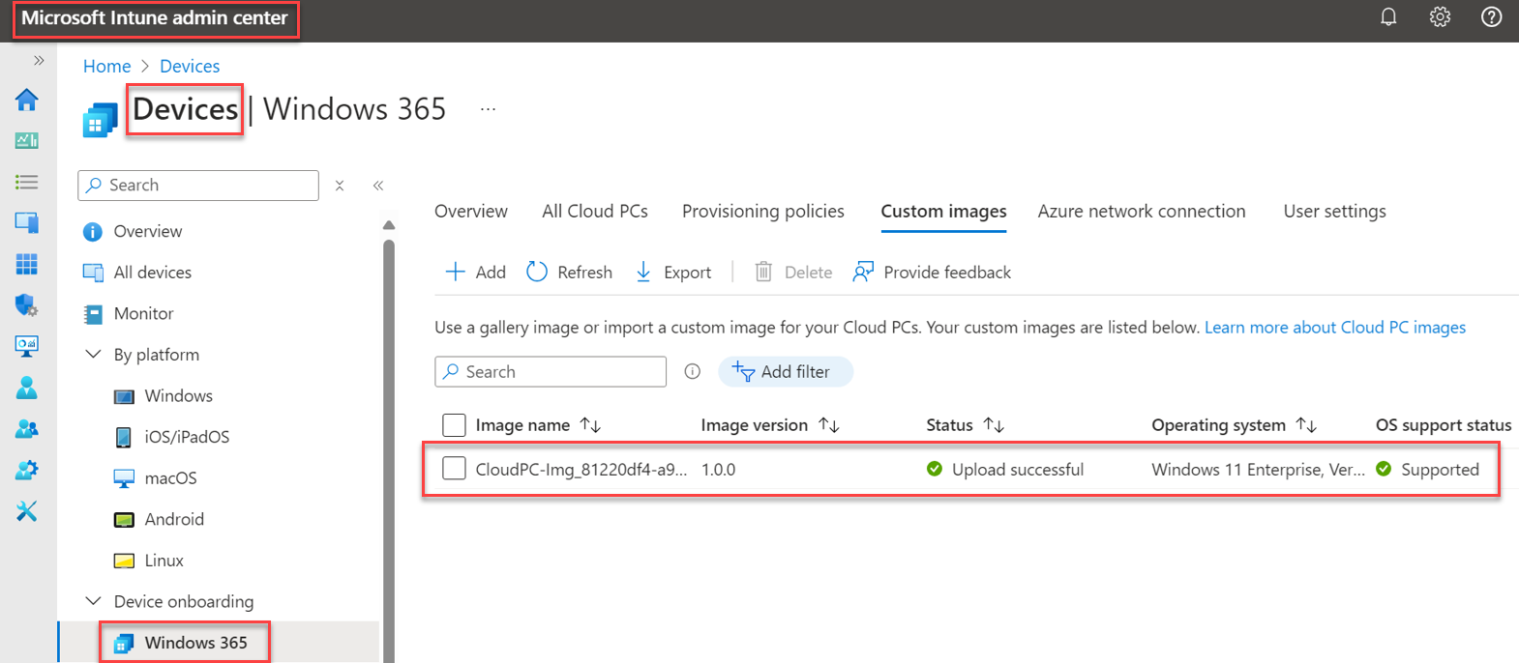Go to Home in the left rail
1519x663 pixels.
coord(27,100)
